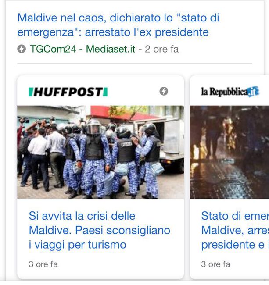269x285 pixels.
Task: Click the green bar right of the HUFFPOST text
Action: pyautogui.click(x=105, y=92)
